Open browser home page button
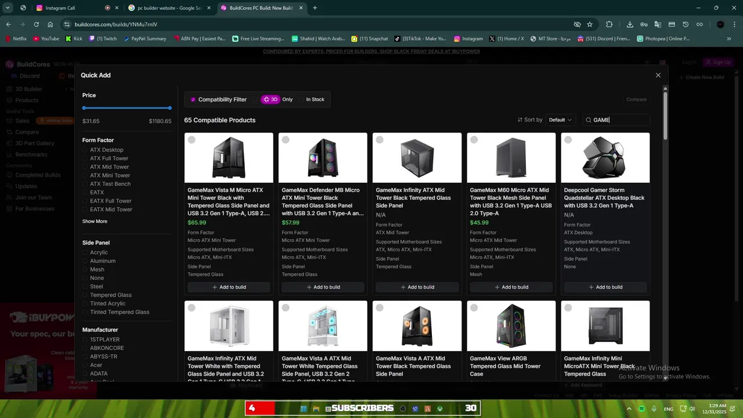 coord(51,24)
